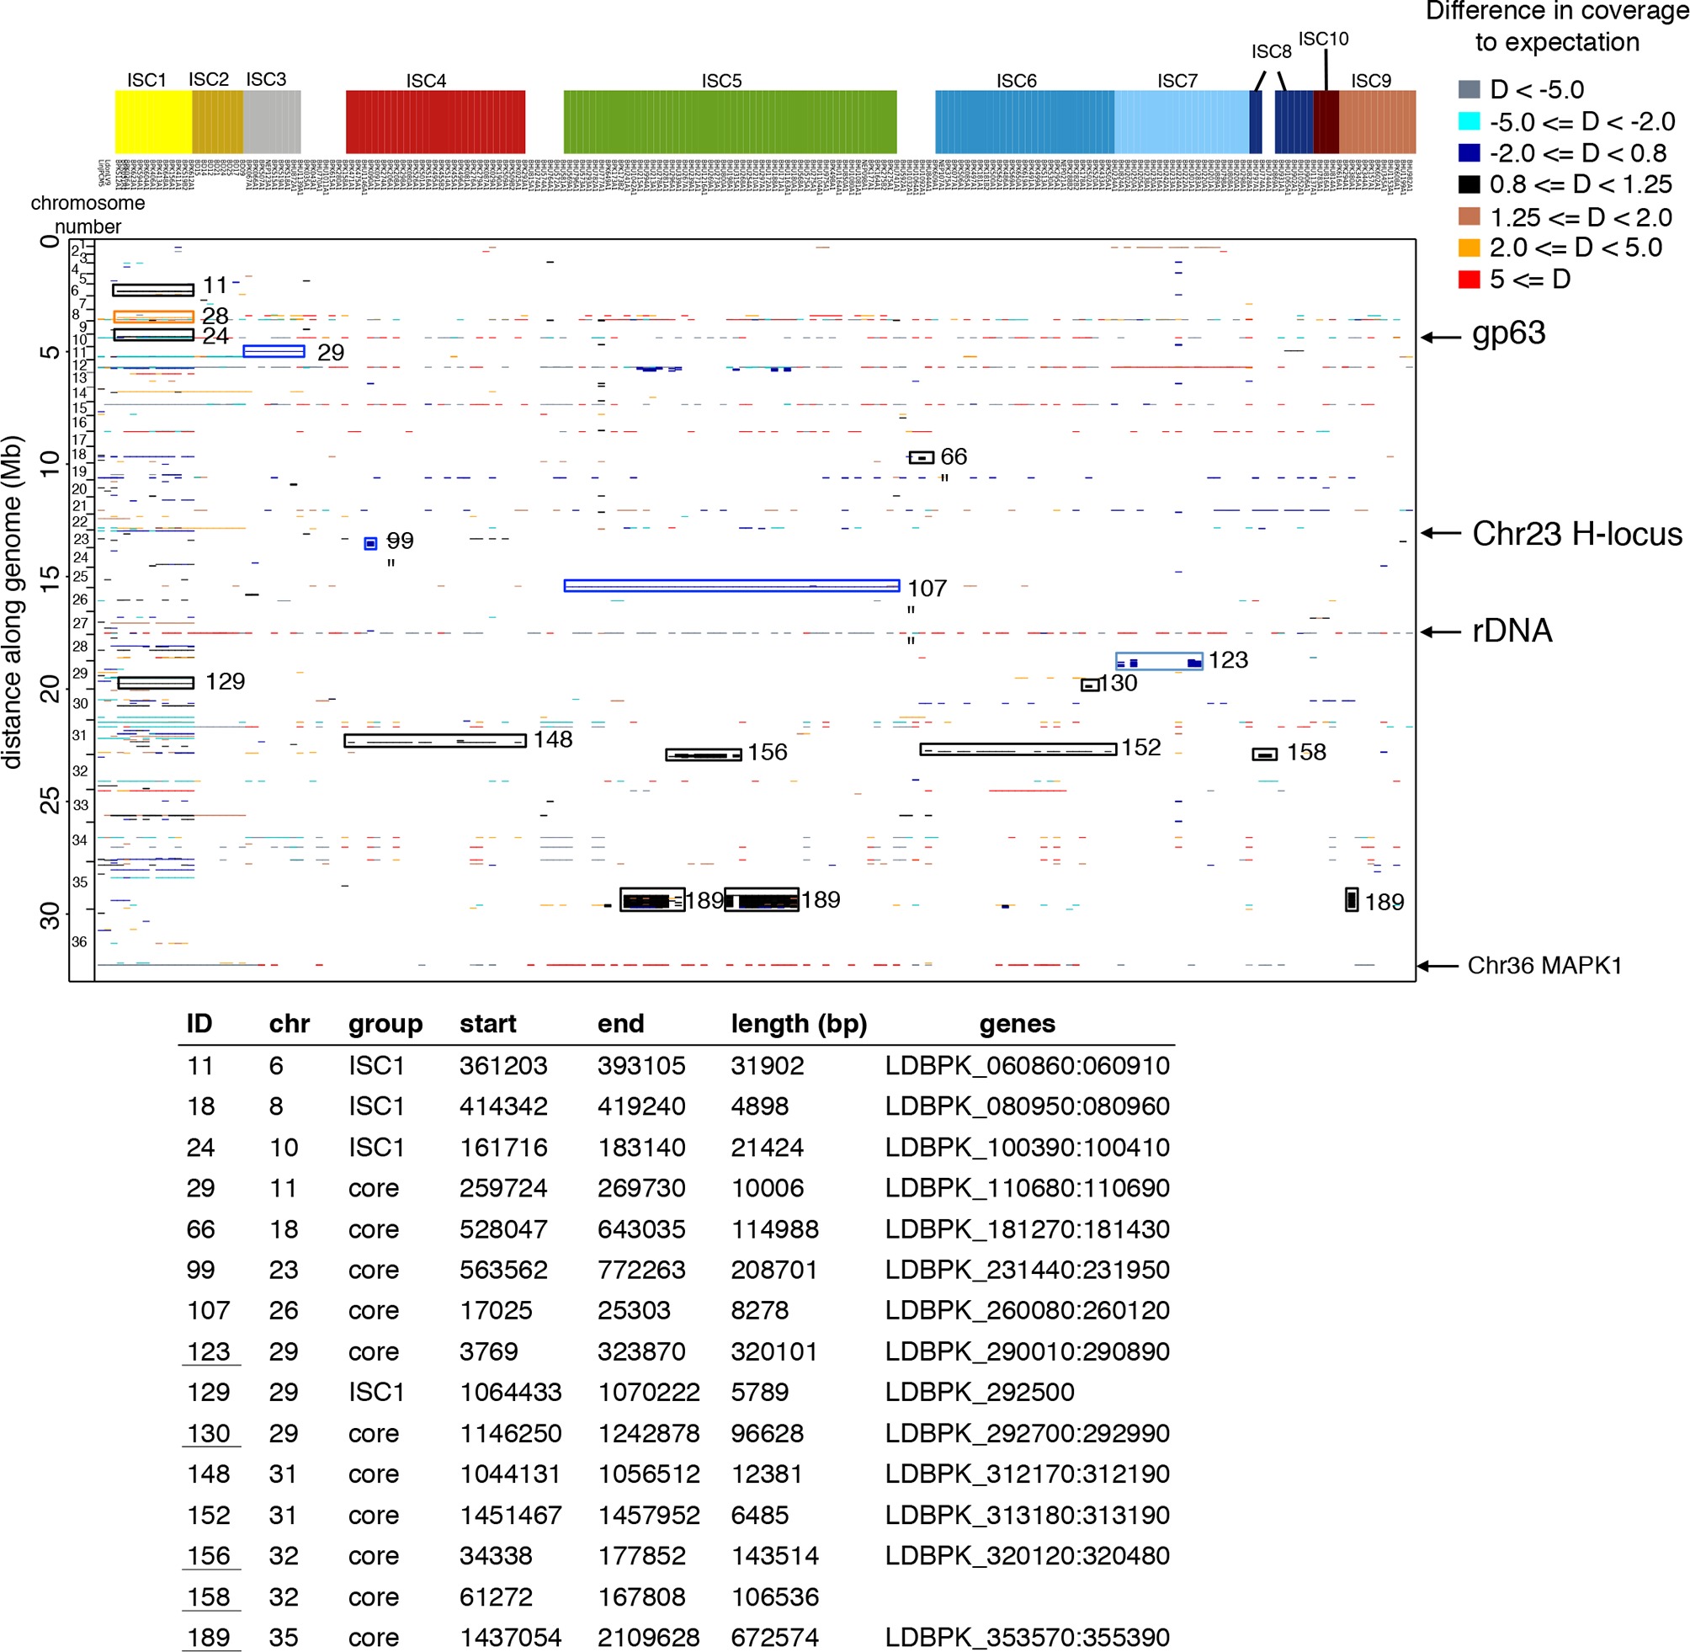
Task: Click the gray ISC3 group color bar
Action: click(x=271, y=121)
